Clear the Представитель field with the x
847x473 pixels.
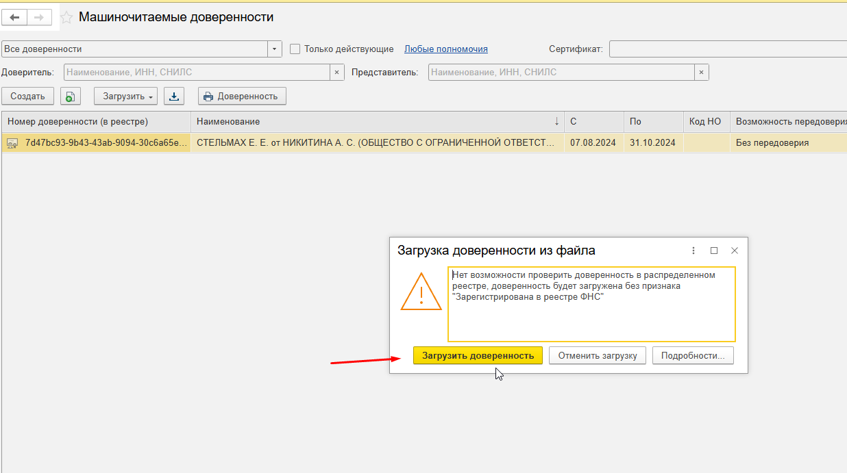pyautogui.click(x=701, y=72)
